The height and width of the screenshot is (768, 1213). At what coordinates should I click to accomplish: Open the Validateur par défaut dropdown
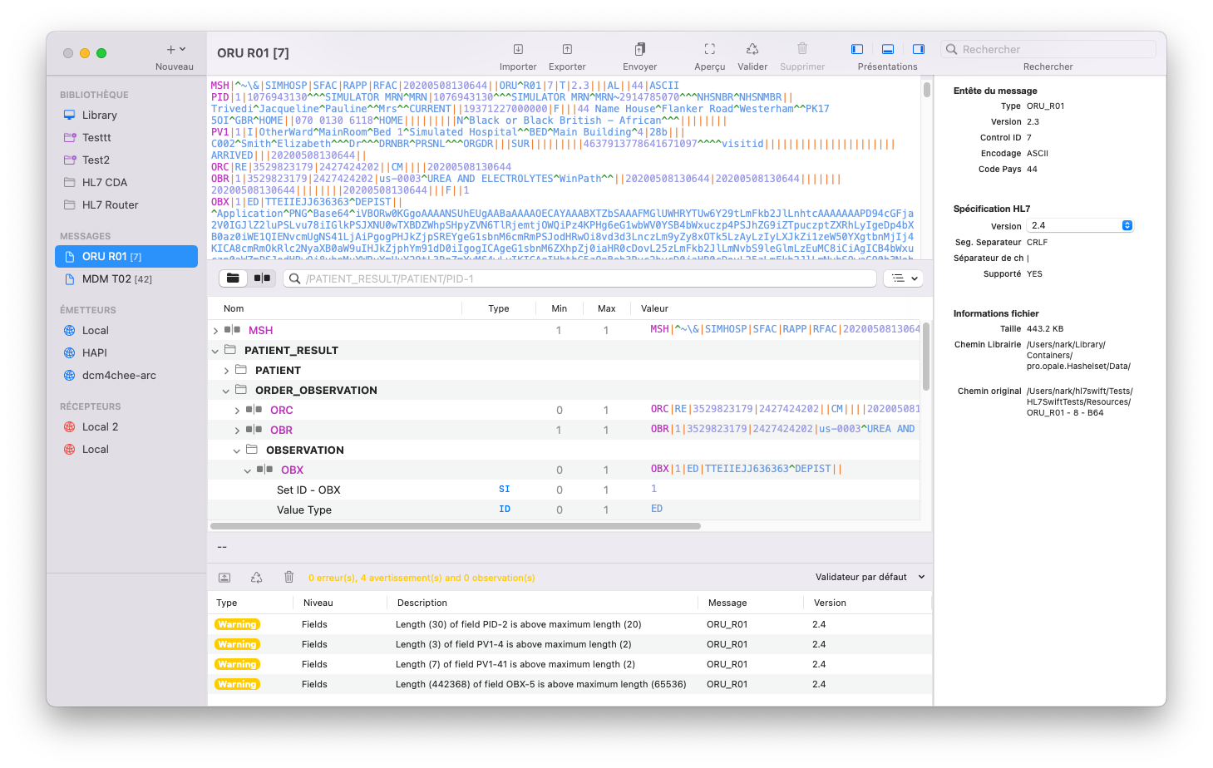[x=870, y=577]
